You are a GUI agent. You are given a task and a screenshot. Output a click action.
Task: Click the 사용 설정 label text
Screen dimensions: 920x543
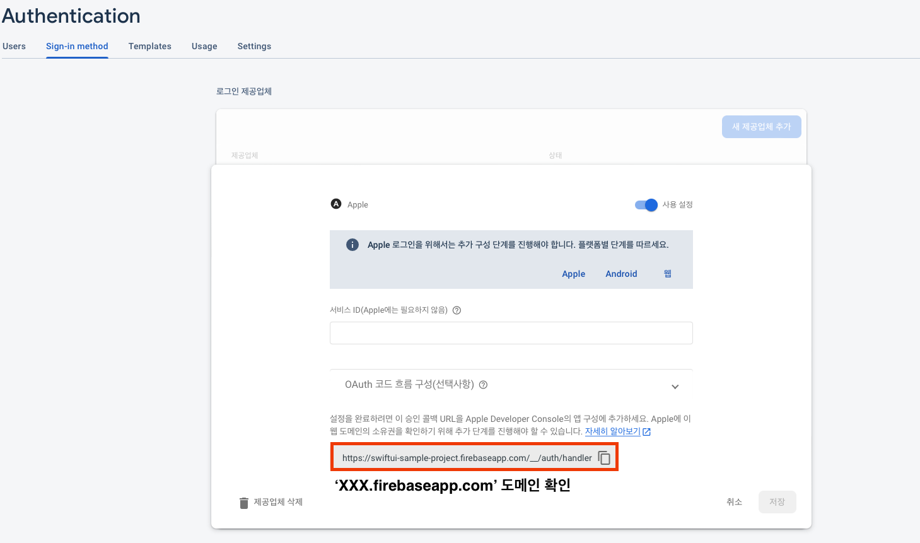[x=677, y=205]
